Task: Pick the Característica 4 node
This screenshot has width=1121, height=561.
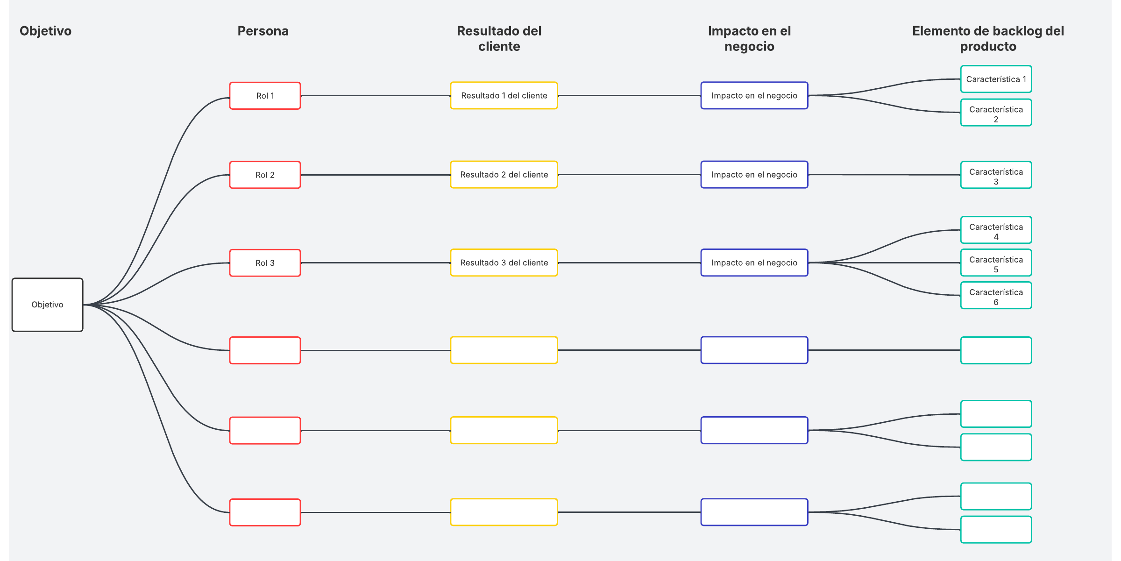Action: point(996,230)
